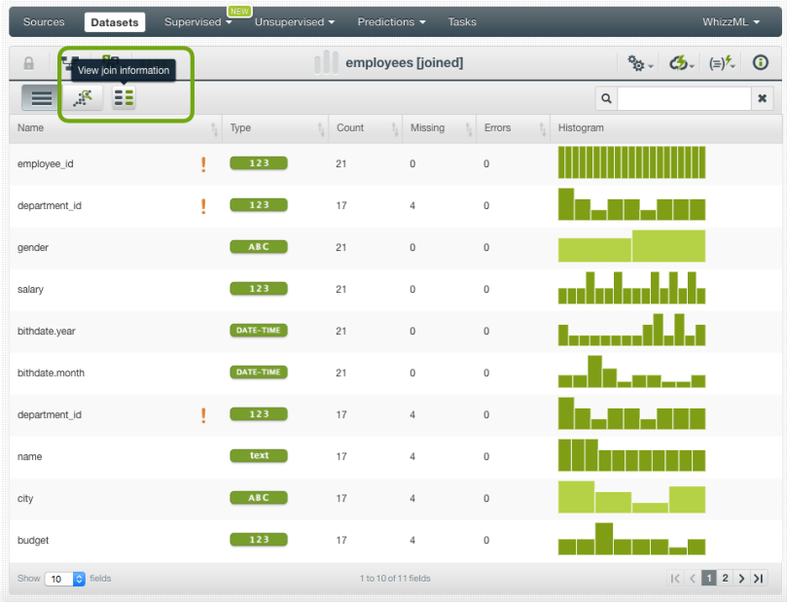
Task: Open the cloud one-click actions dropdown
Action: click(x=681, y=63)
